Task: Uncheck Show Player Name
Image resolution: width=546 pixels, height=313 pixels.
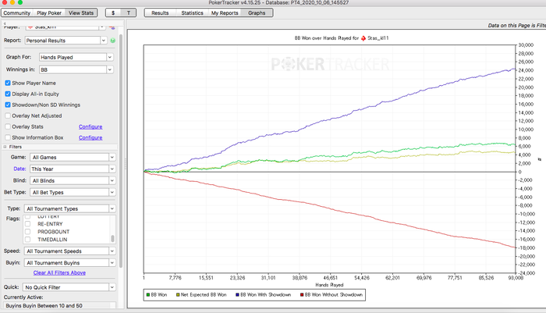Action: (8, 83)
